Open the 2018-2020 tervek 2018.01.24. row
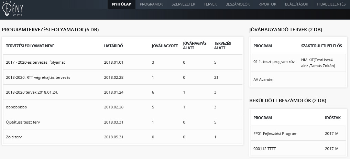 (x=32, y=92)
